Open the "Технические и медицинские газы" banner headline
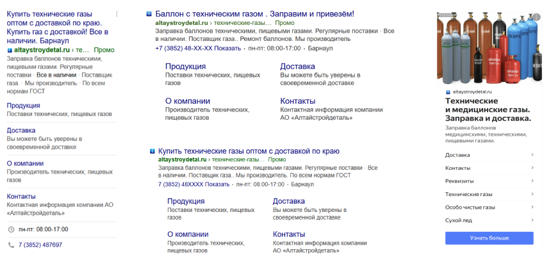The width and height of the screenshot is (551, 260). pos(487,110)
